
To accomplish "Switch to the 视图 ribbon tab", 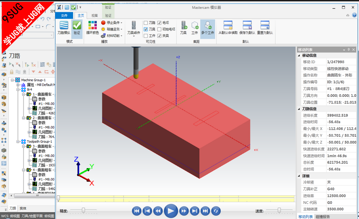I will coord(95,15).
